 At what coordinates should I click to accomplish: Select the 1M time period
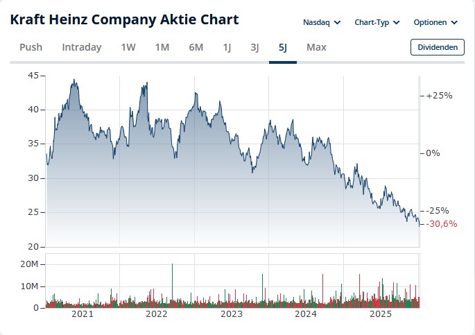pos(162,47)
